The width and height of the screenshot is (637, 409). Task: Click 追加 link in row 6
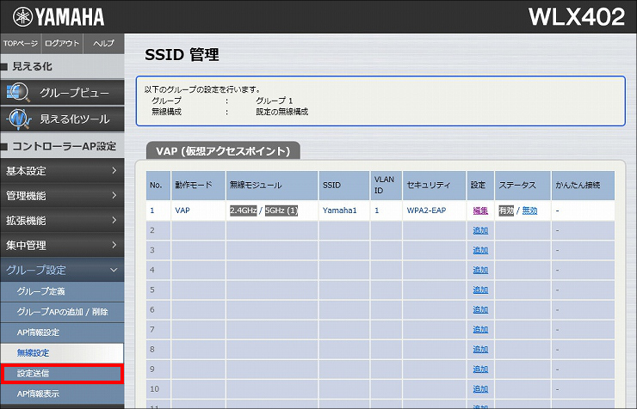(x=480, y=309)
